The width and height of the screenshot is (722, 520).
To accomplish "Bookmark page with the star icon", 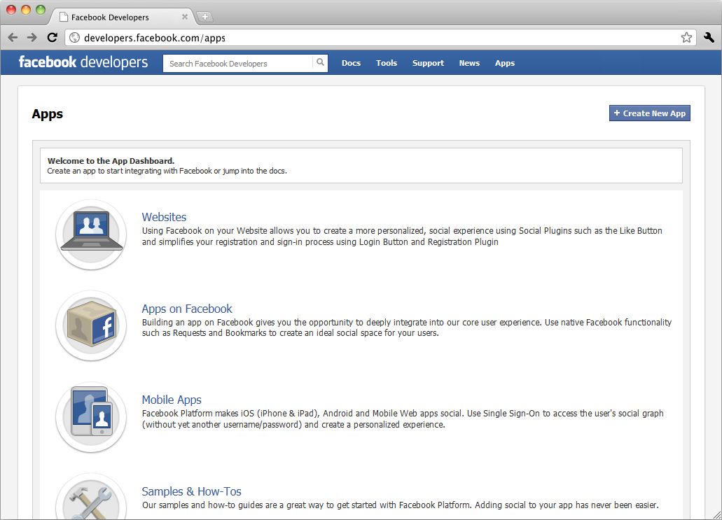I will [686, 38].
